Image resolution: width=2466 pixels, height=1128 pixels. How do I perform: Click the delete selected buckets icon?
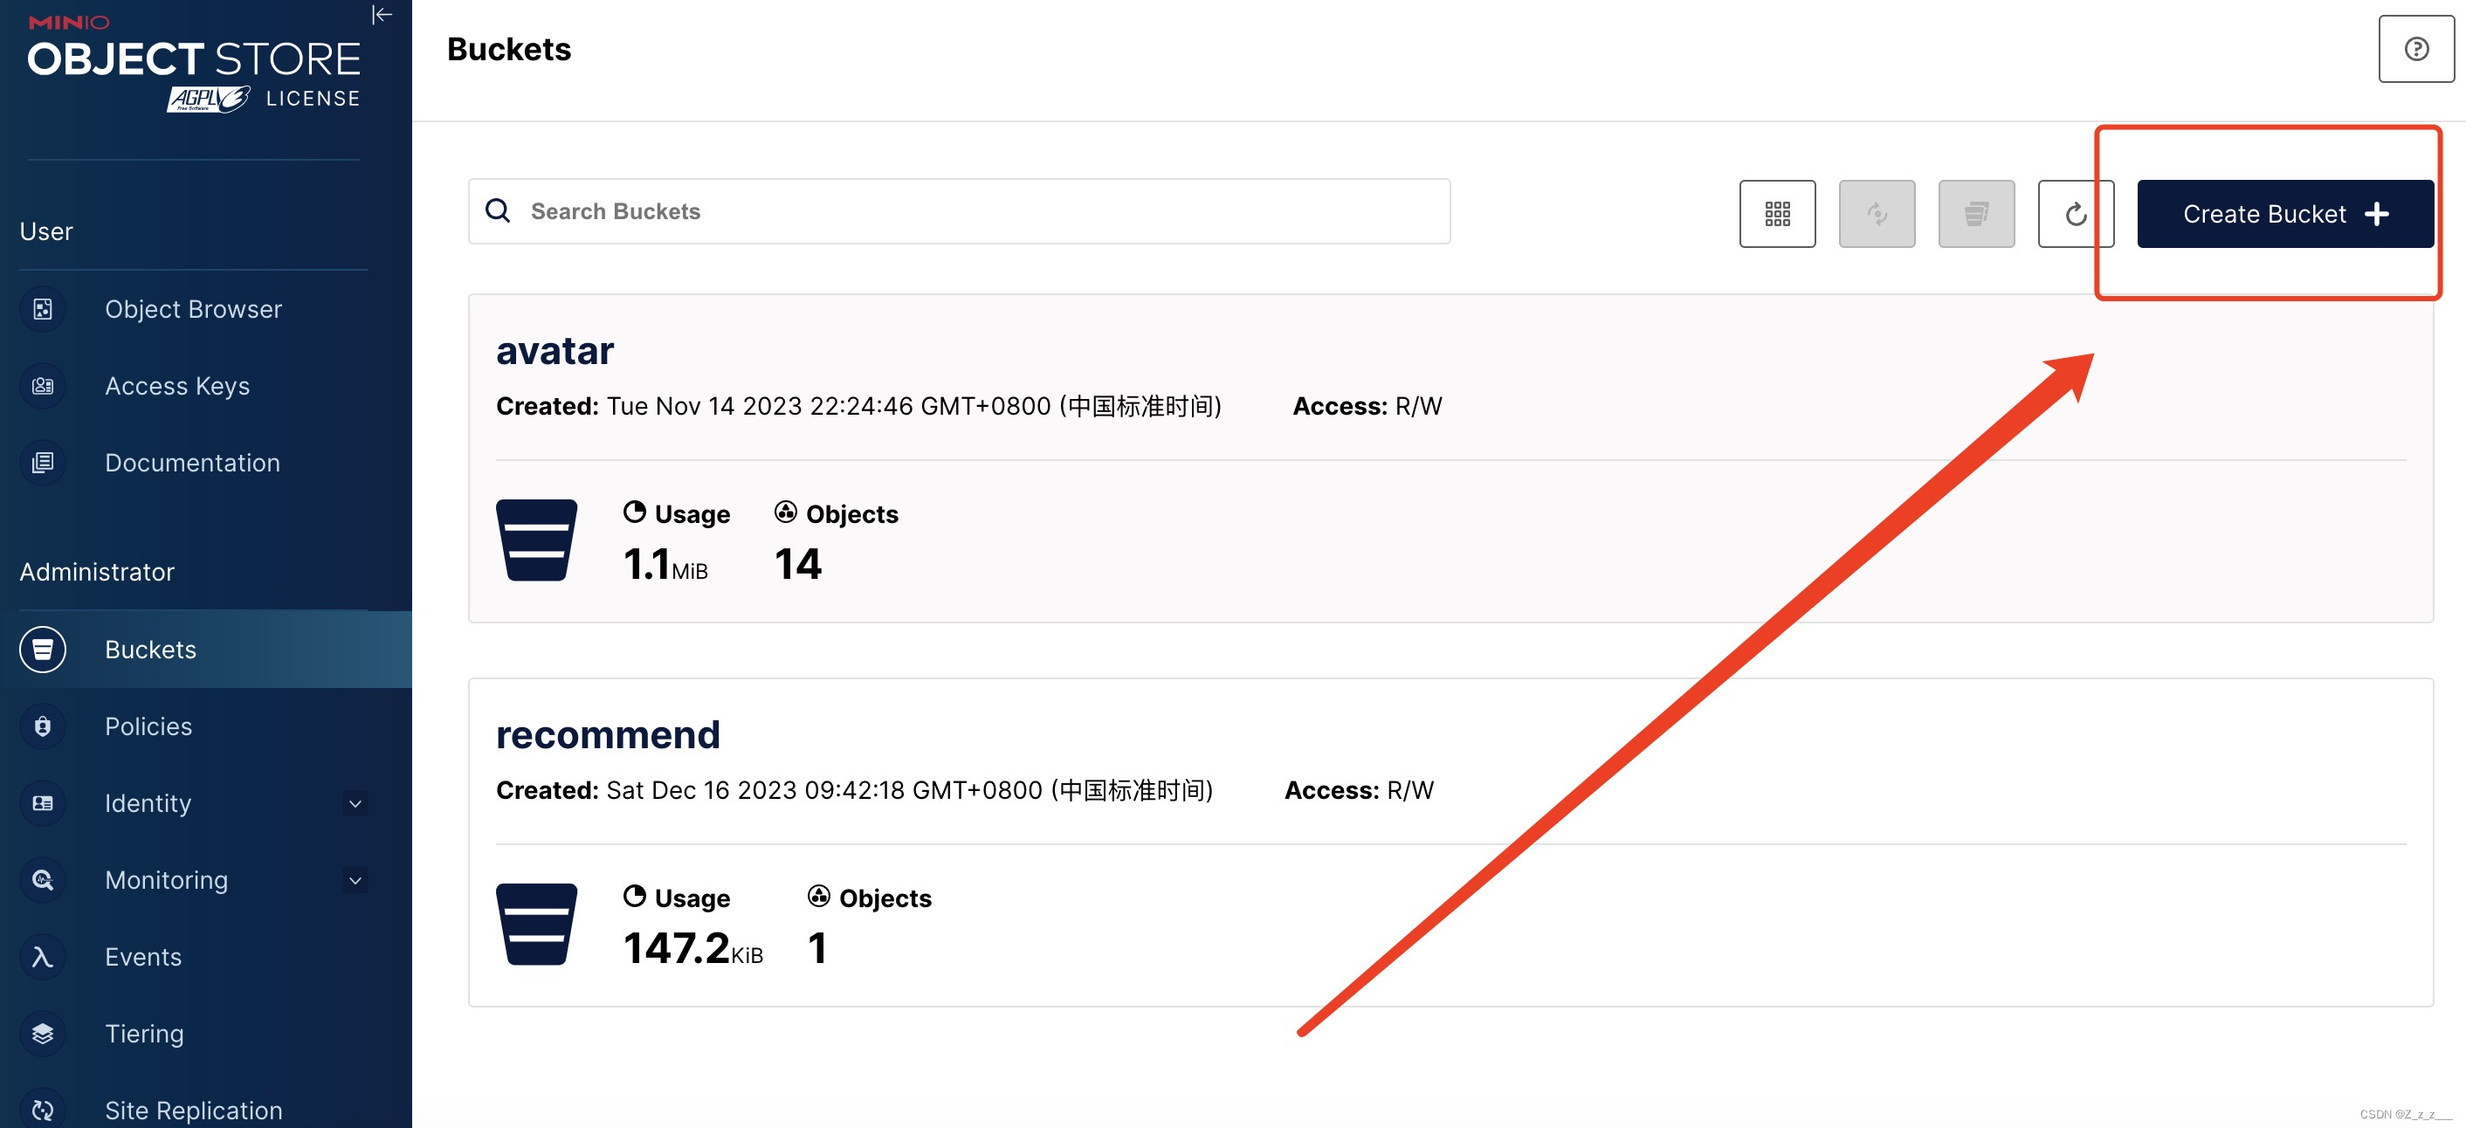coord(1976,213)
